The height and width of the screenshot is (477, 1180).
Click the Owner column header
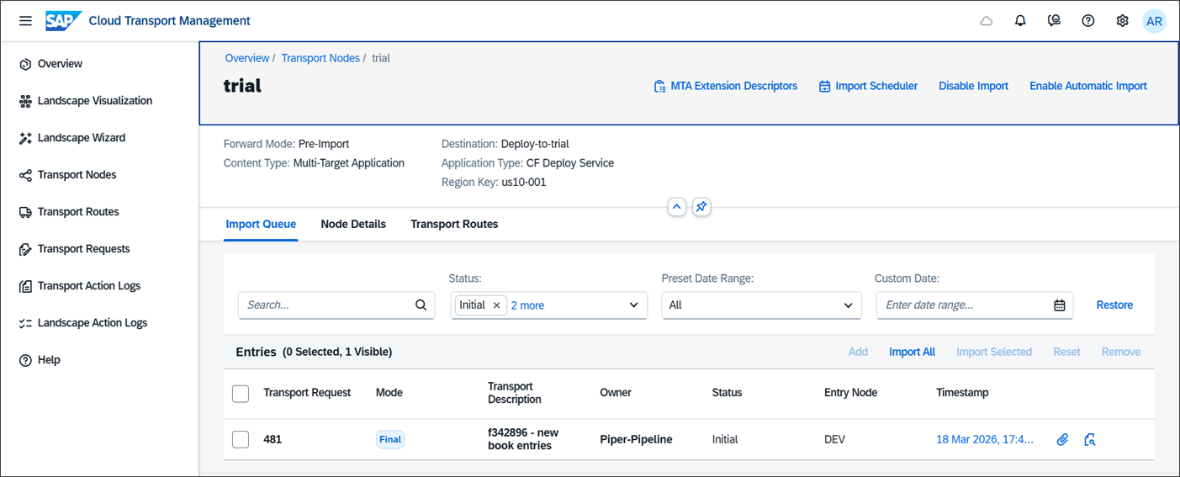point(616,393)
